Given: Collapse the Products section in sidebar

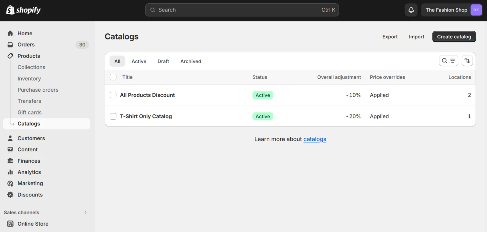Looking at the screenshot, I should click(x=29, y=56).
